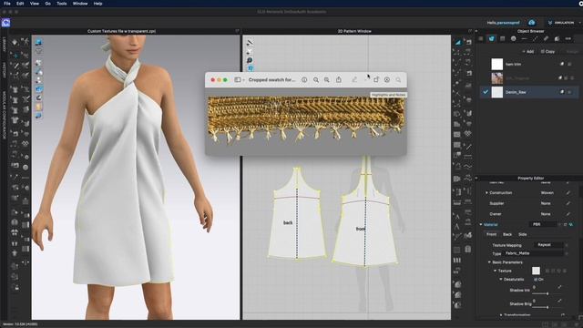
Task: Click the pop-out icon of the 3D window header
Action: [237, 31]
